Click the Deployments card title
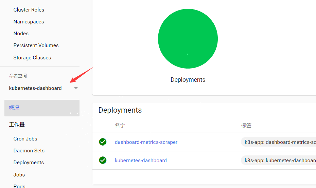The width and height of the screenshot is (316, 188). click(x=120, y=110)
